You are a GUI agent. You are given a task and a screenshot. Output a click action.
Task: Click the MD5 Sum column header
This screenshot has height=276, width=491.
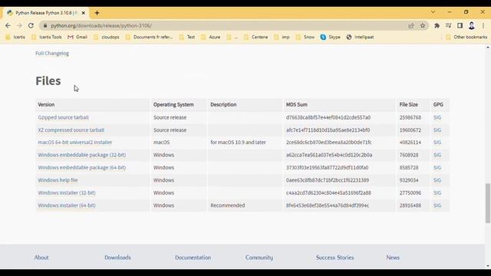(297, 104)
